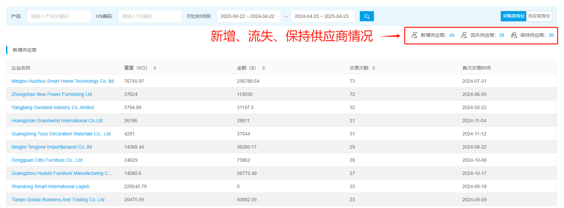Select weight value 14388.44
Image resolution: width=564 pixels, height=208 pixels.
(x=134, y=147)
